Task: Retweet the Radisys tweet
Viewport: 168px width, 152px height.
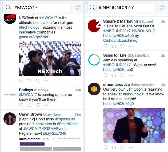Action: tap(30, 105)
